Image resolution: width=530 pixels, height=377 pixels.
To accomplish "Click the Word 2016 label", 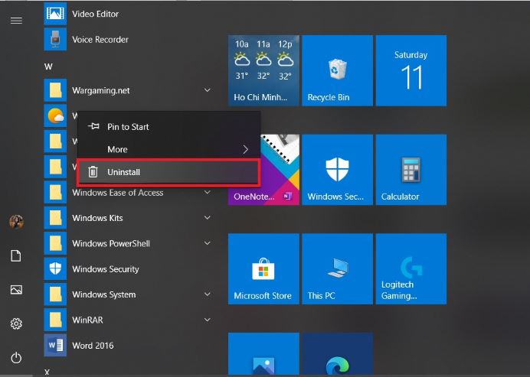I will pos(93,346).
